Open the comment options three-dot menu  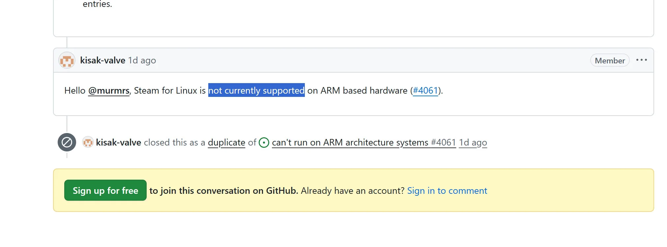[x=642, y=60]
